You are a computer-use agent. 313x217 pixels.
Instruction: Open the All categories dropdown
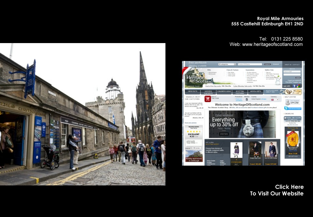(227, 64)
